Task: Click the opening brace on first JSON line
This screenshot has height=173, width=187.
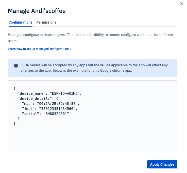Action: click(15, 88)
